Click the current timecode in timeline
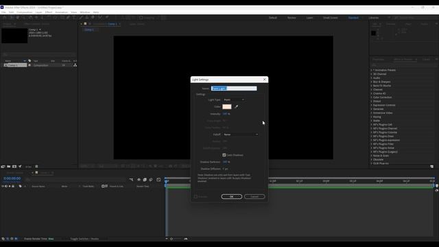This screenshot has height=247, width=439. pos(12,178)
